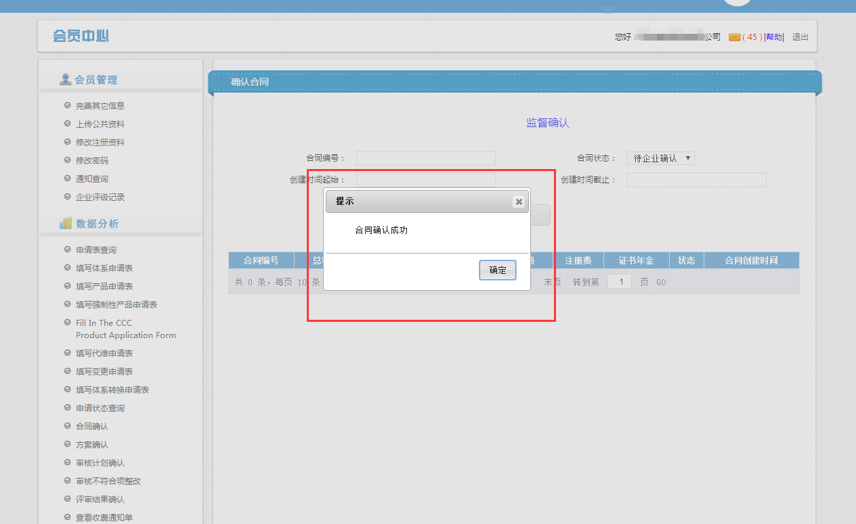The height and width of the screenshot is (524, 856).
Task: Click the 确定 button in dialog
Action: tap(497, 270)
